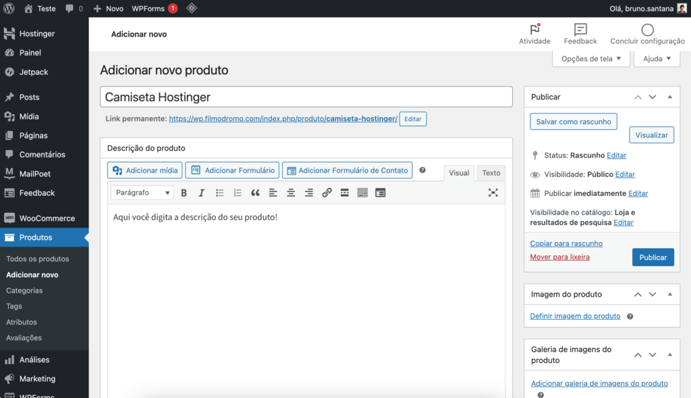Image resolution: width=691 pixels, height=398 pixels.
Task: Collapse the Publicar panel
Action: (669, 97)
